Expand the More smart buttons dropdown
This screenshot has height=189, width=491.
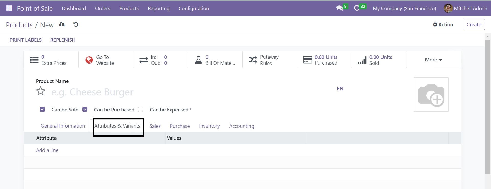click(x=433, y=60)
